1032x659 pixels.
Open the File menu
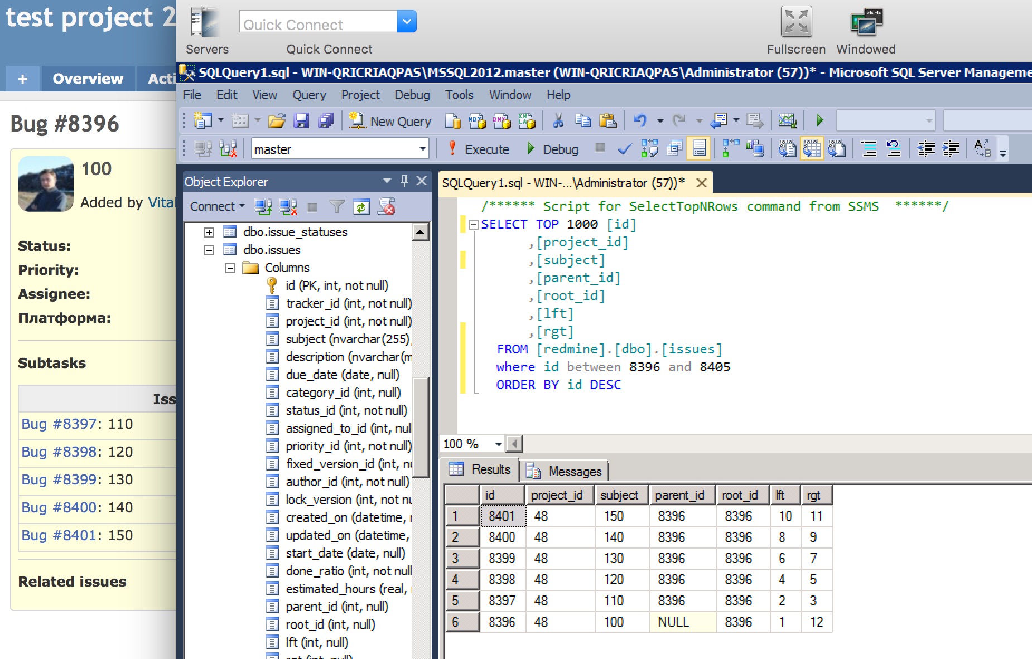[x=192, y=95]
